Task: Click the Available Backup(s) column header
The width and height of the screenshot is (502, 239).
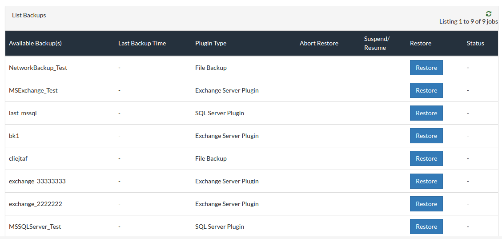Action: [x=35, y=43]
